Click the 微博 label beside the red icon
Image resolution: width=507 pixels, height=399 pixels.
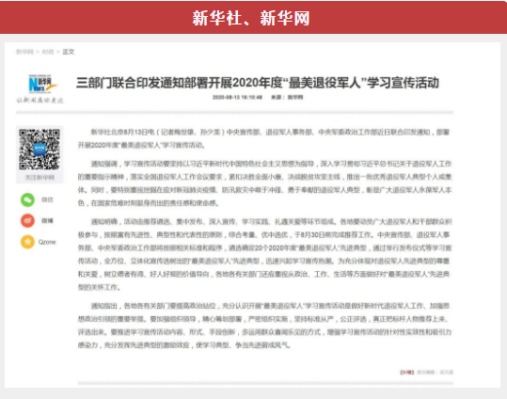click(47, 221)
